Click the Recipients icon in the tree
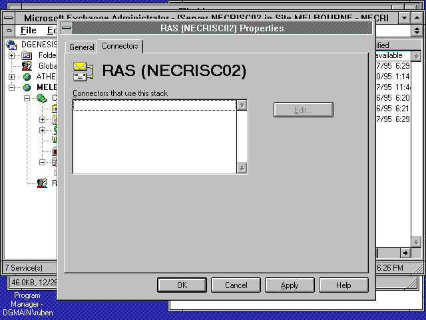The height and width of the screenshot is (320, 426). pos(42,183)
